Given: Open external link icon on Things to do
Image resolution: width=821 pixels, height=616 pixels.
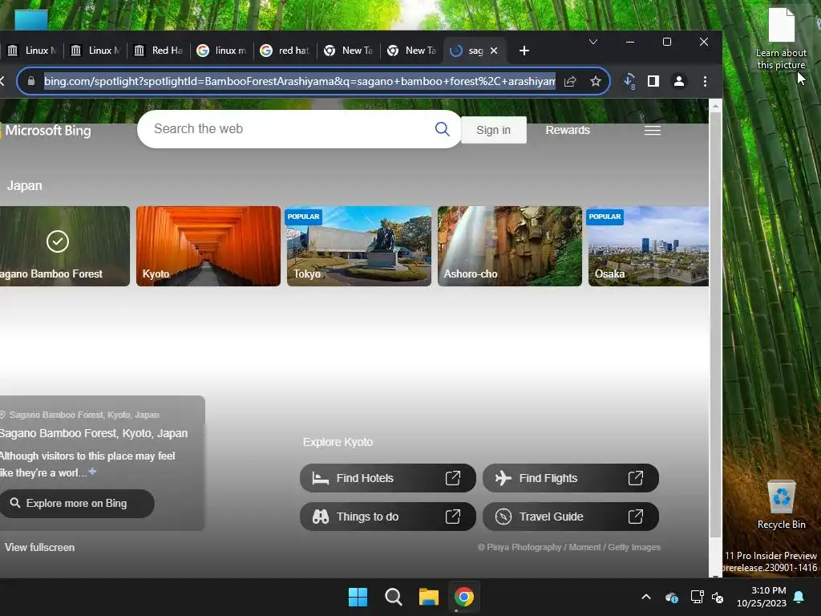Looking at the screenshot, I should (453, 517).
